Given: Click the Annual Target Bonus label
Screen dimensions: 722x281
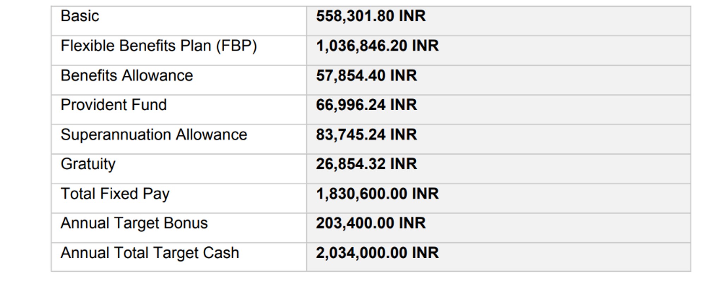Looking at the screenshot, I should coord(134,224).
